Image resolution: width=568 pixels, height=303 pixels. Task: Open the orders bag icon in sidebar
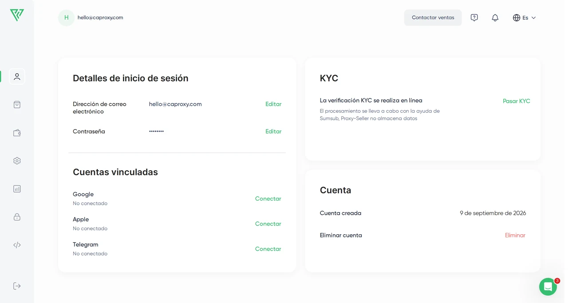click(x=17, y=105)
